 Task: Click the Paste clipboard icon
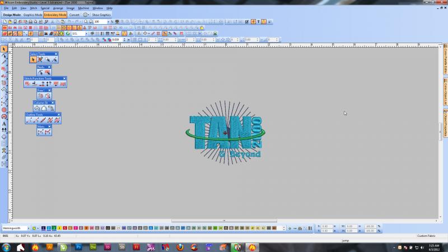(x=63, y=22)
